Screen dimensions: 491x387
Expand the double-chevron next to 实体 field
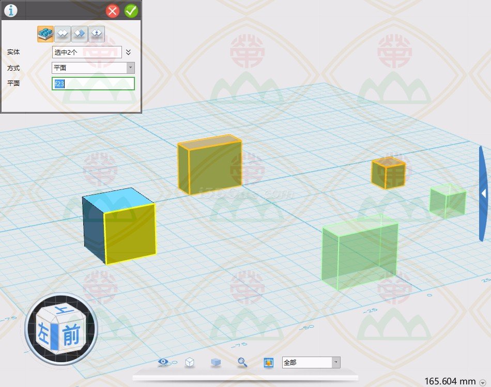click(x=129, y=52)
